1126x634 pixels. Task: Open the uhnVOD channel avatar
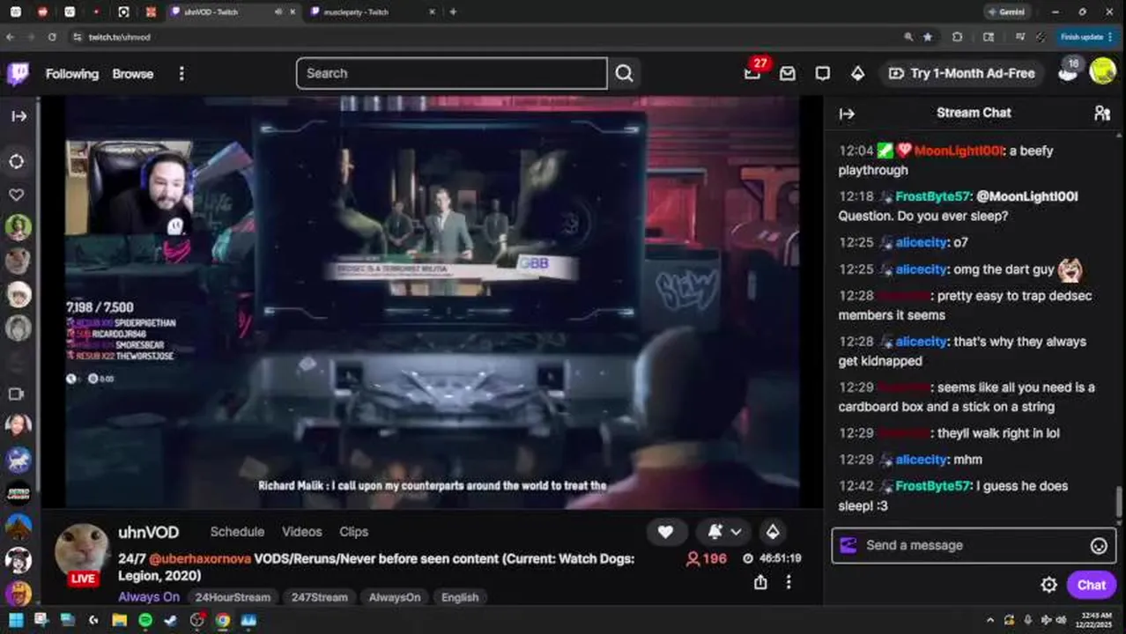[x=82, y=549]
